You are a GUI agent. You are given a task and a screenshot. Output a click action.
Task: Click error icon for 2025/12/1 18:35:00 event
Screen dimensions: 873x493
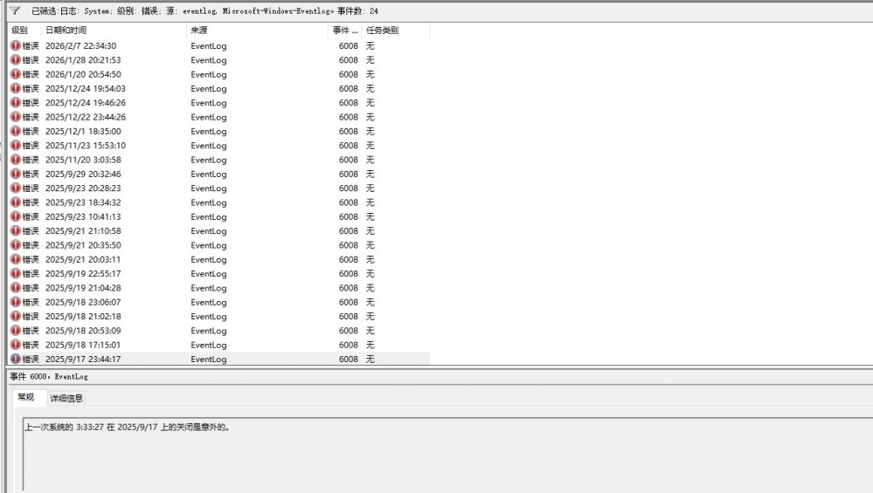pos(15,131)
